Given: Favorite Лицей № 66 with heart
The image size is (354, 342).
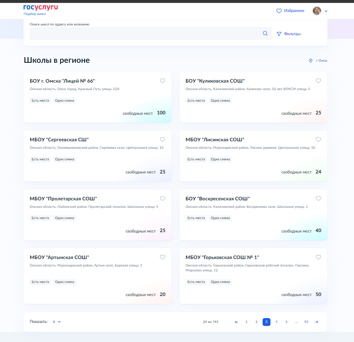Looking at the screenshot, I should pyautogui.click(x=163, y=81).
